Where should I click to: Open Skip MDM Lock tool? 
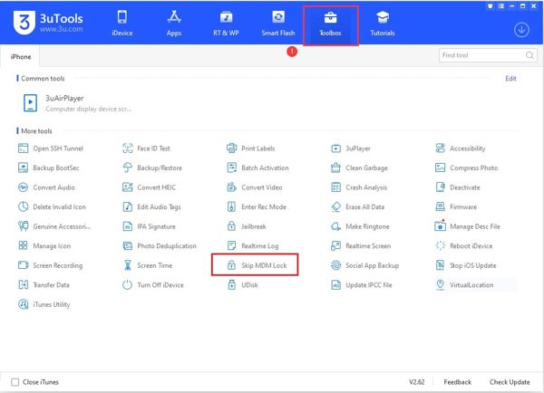click(257, 265)
